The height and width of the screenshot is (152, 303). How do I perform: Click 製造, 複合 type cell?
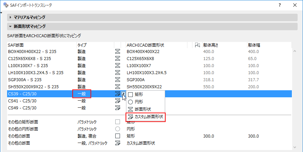pyautogui.click(x=87, y=136)
